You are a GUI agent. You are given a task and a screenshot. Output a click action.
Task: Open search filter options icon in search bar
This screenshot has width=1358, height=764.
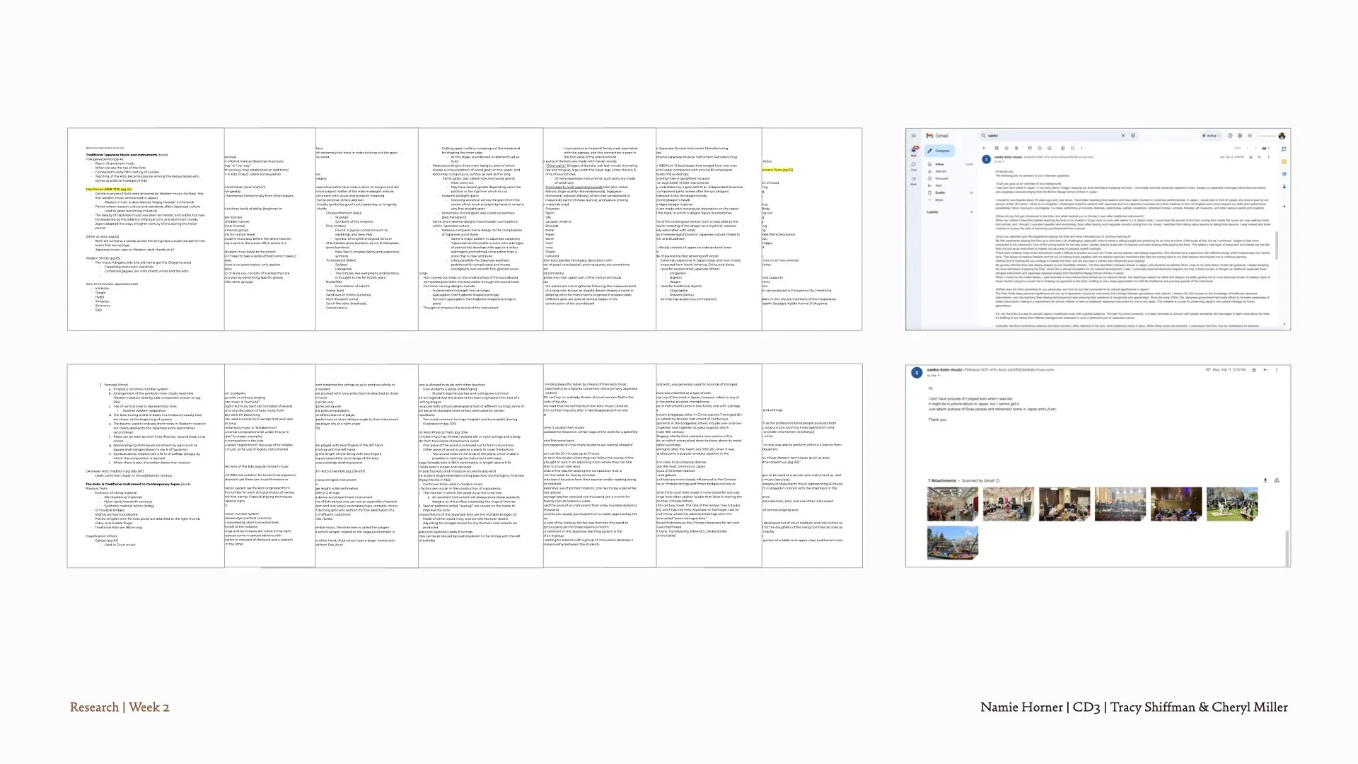[1133, 136]
